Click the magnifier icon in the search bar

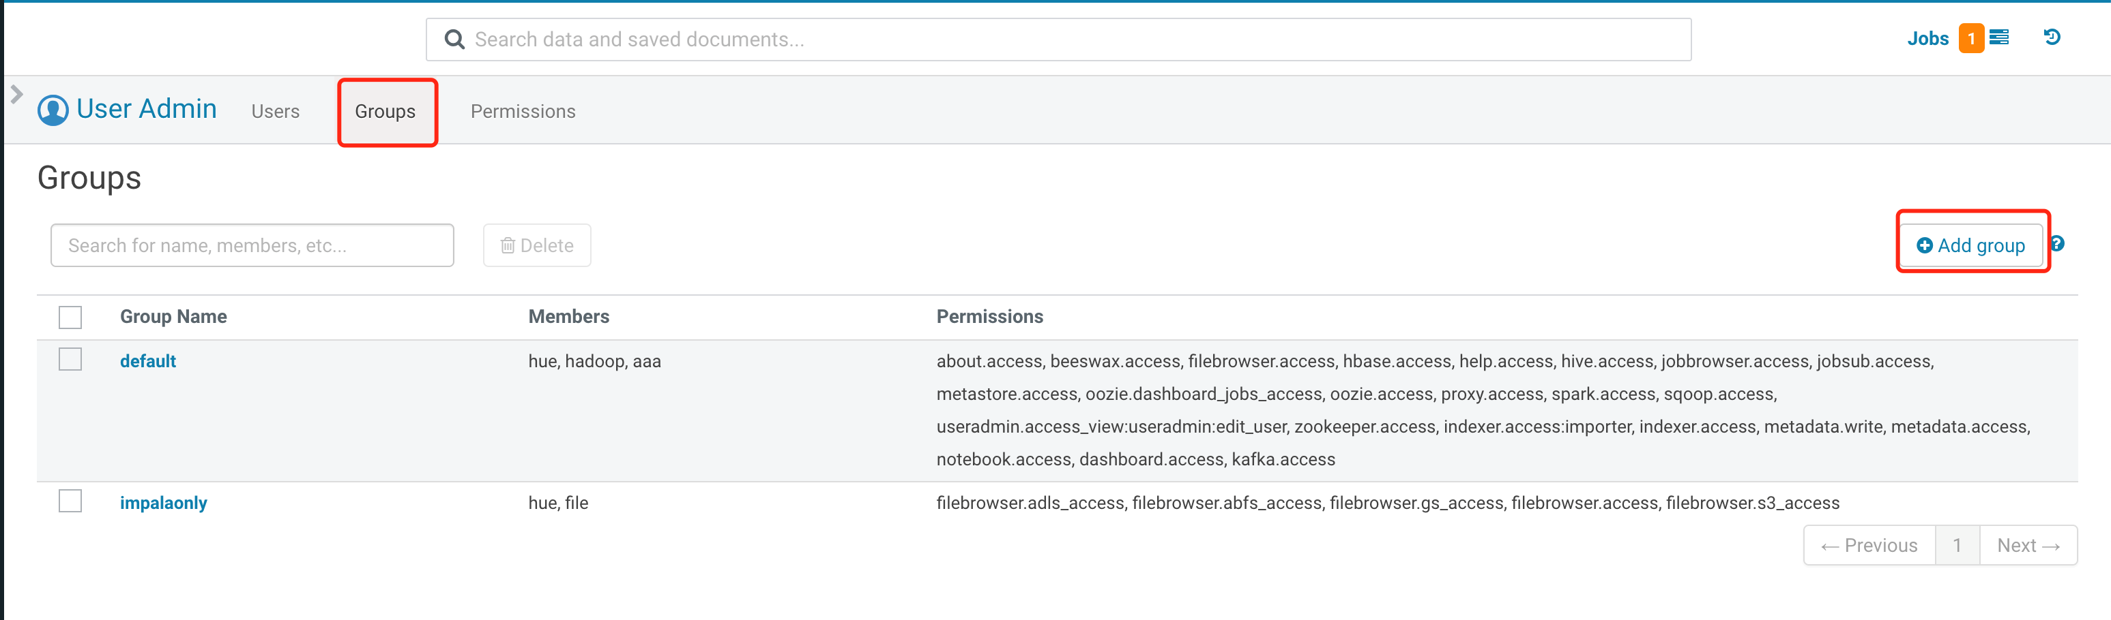[x=456, y=38]
